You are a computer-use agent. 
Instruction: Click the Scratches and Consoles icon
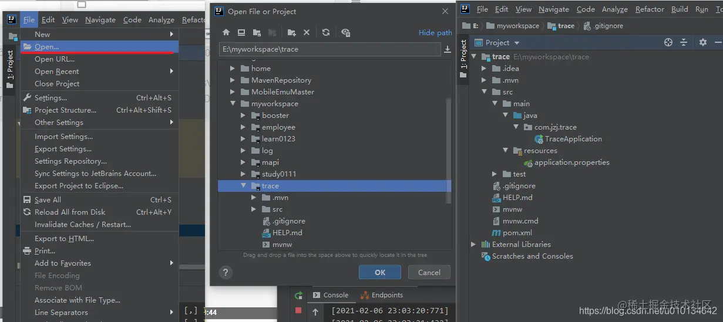point(486,256)
